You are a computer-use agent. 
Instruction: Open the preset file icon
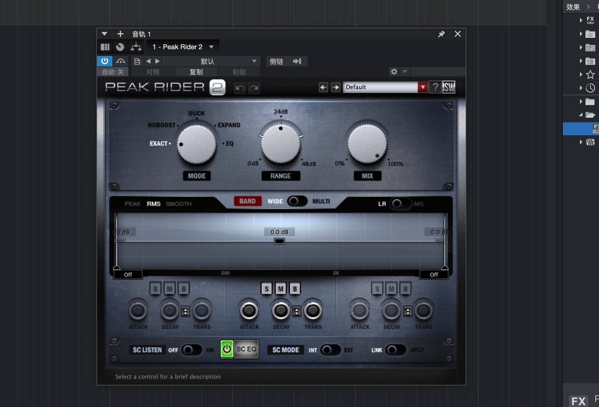[137, 61]
